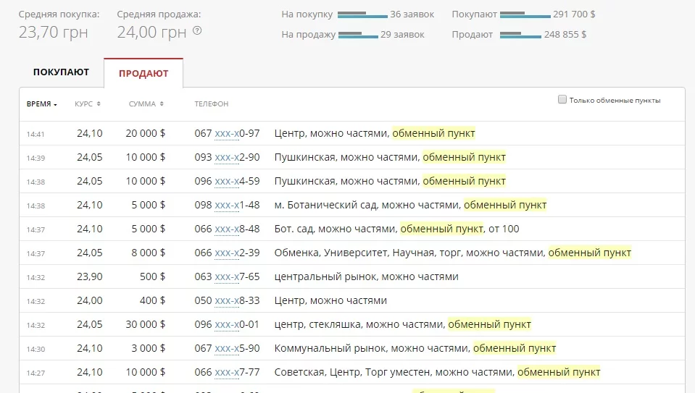Viewport: 695px width, 393px height.
Task: Select the ПРОДАЮТ tab
Action: [x=143, y=74]
